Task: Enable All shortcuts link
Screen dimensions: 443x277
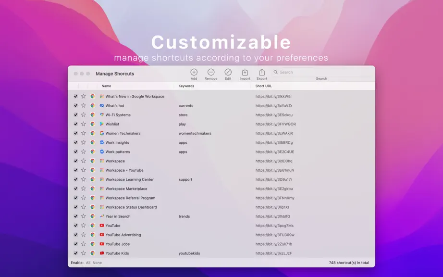Action: (88, 263)
